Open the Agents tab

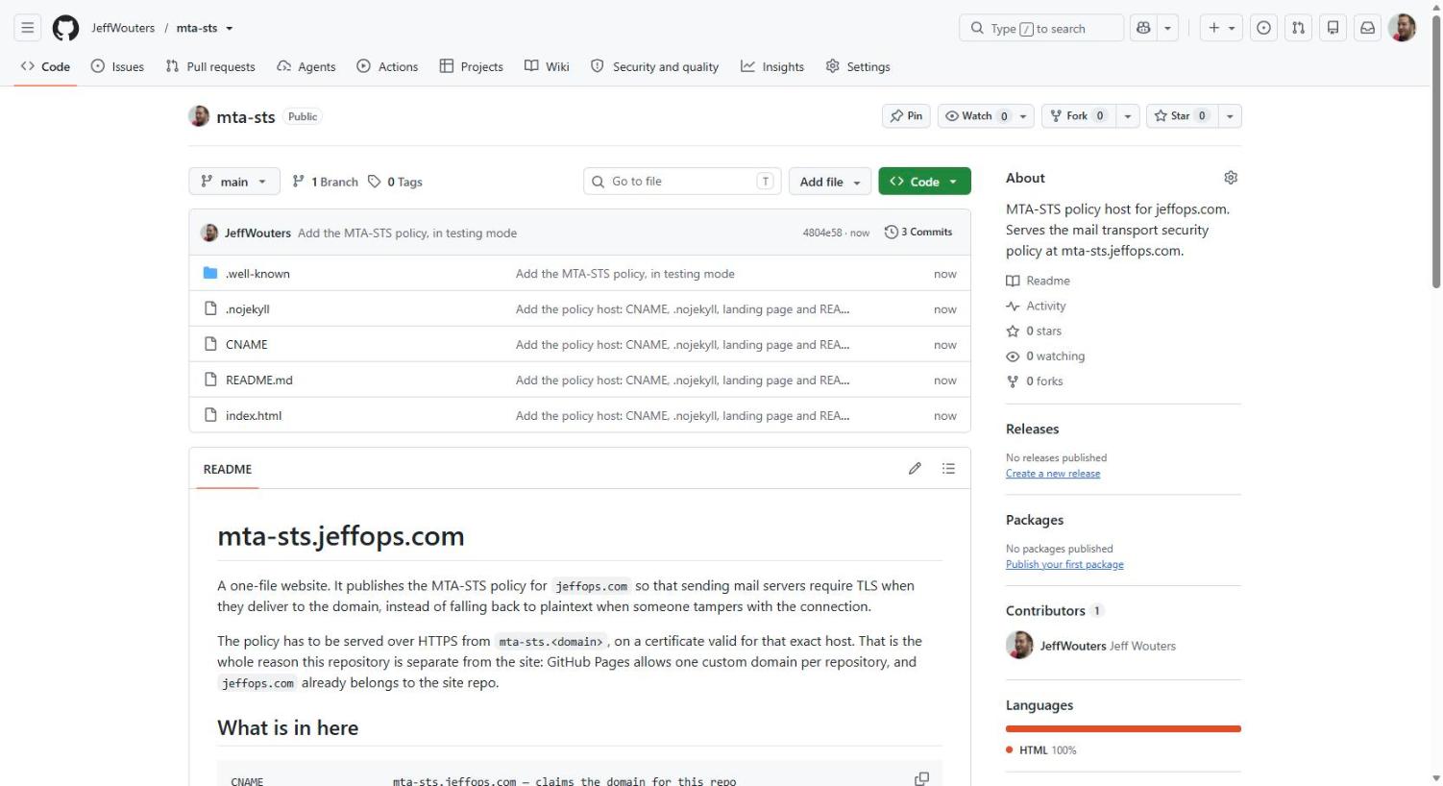coord(306,66)
